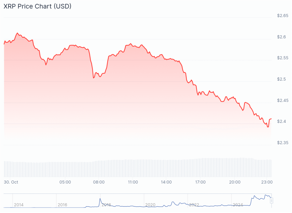Click the $2.65 price axis label
This screenshot has height=213, width=292.
coord(283,16)
